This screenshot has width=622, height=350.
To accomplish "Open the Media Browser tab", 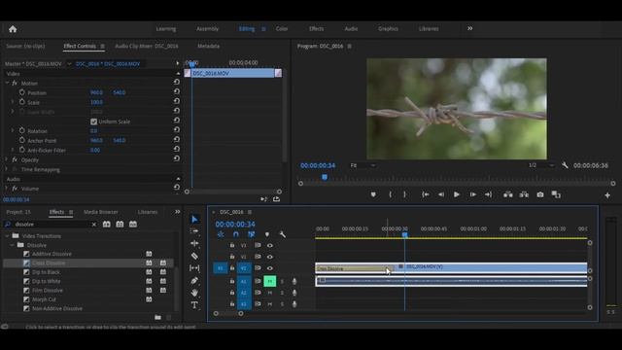I will tap(101, 212).
